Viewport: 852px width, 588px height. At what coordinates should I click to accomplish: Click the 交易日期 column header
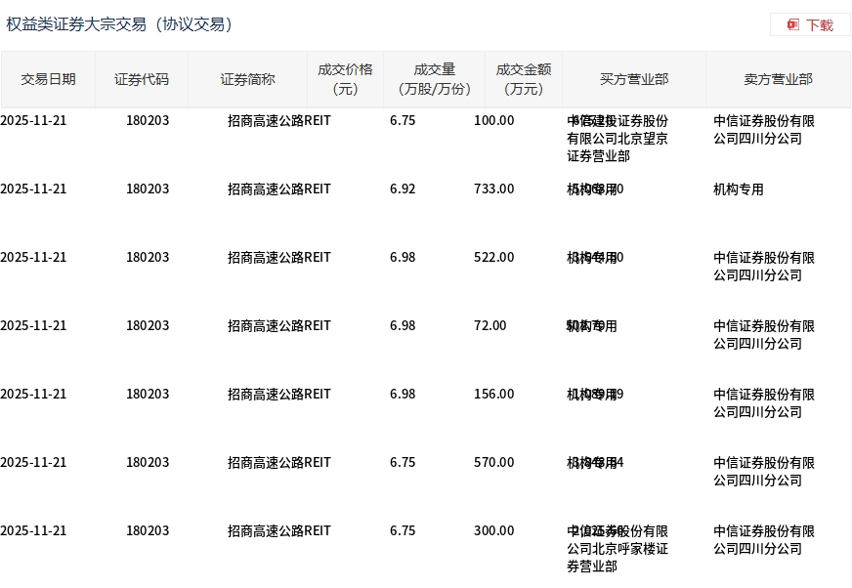(48, 80)
